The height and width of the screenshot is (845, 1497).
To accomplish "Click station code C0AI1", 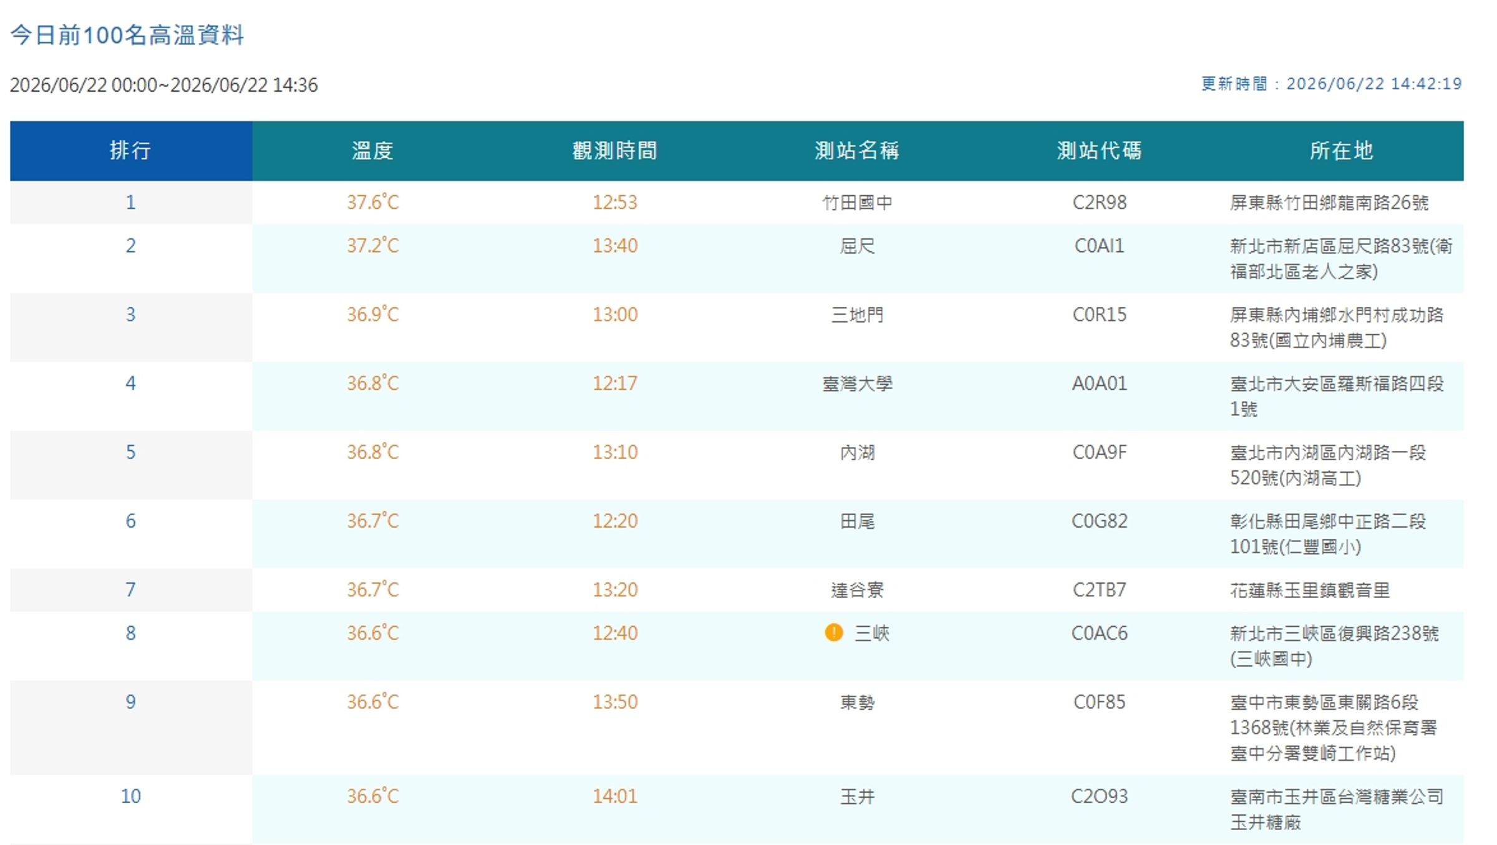I will tap(1099, 246).
